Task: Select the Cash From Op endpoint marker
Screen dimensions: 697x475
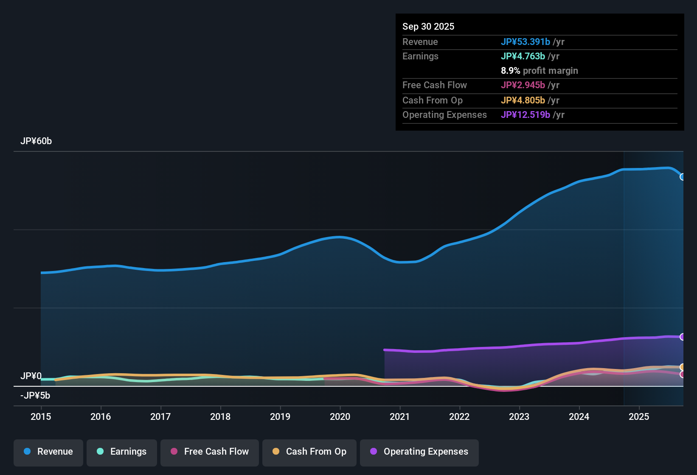Action: coord(683,367)
